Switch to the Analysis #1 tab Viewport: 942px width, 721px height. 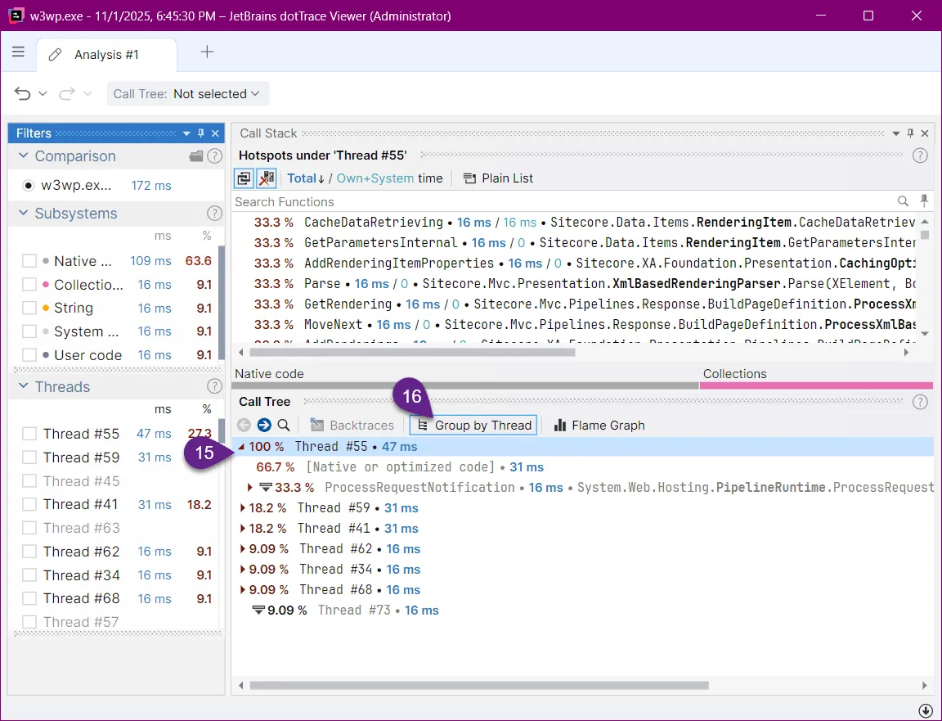coord(106,55)
